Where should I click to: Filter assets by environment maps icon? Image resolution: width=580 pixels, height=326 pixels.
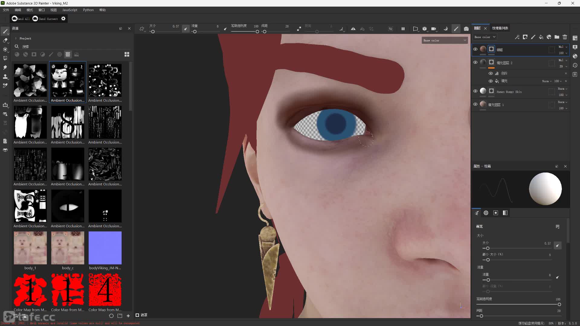coord(77,54)
